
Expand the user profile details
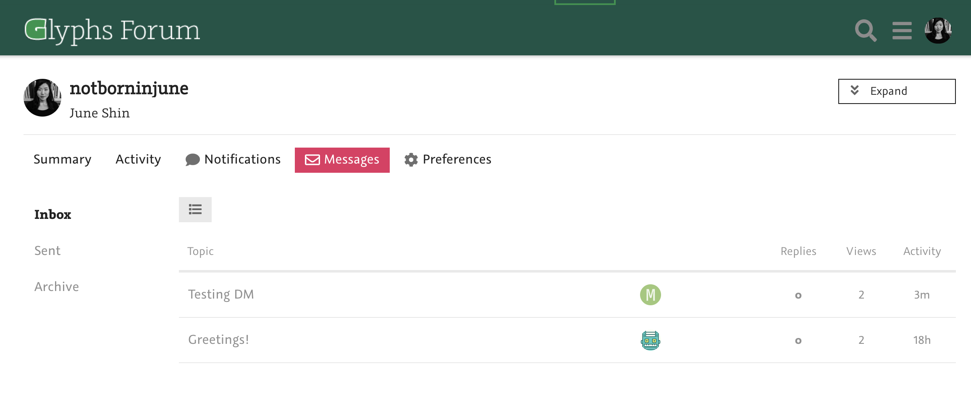click(897, 91)
